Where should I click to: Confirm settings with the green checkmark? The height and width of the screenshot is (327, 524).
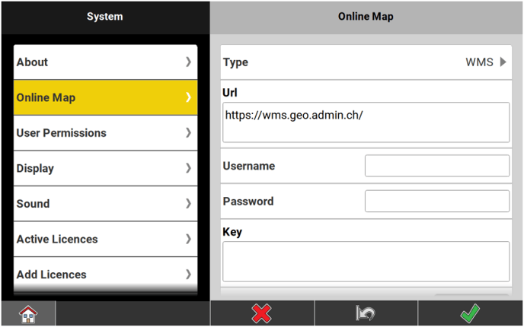point(470,313)
